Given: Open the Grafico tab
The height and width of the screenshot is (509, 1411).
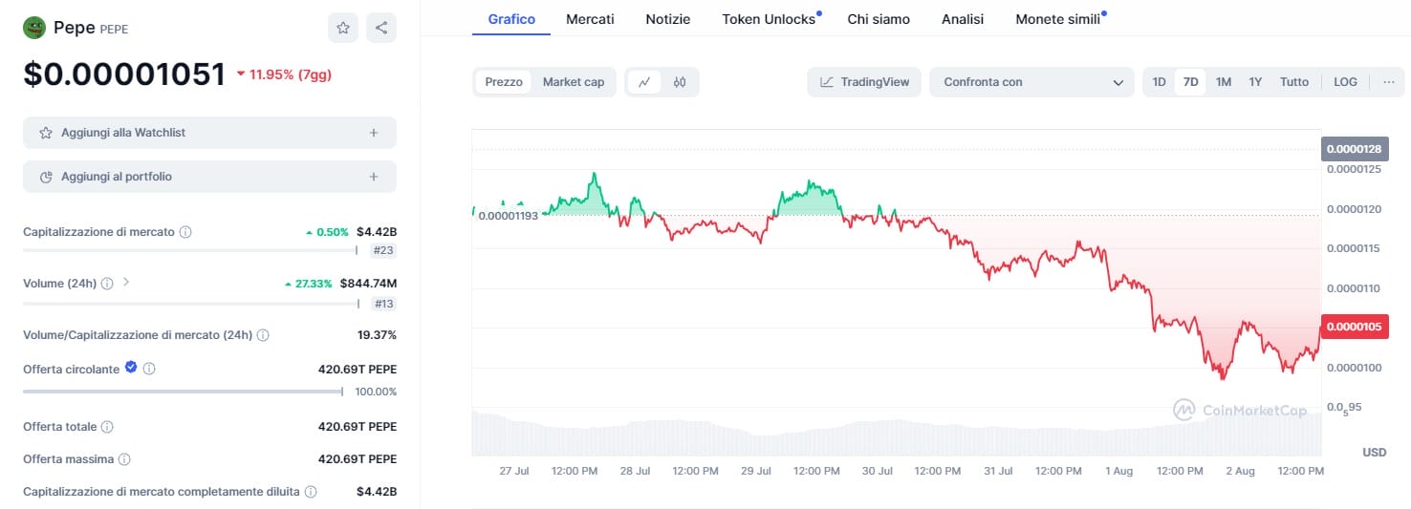Looking at the screenshot, I should coord(511,19).
